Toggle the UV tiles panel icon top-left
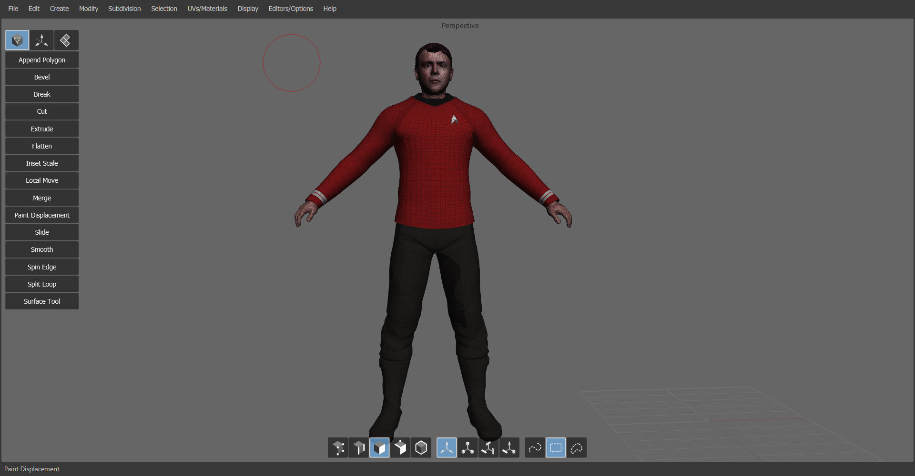The height and width of the screenshot is (476, 915). tap(66, 40)
